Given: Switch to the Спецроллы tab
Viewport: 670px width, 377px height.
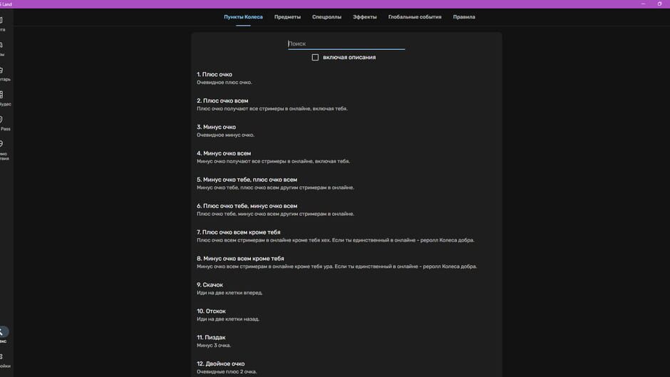Looking at the screenshot, I should click(x=326, y=17).
